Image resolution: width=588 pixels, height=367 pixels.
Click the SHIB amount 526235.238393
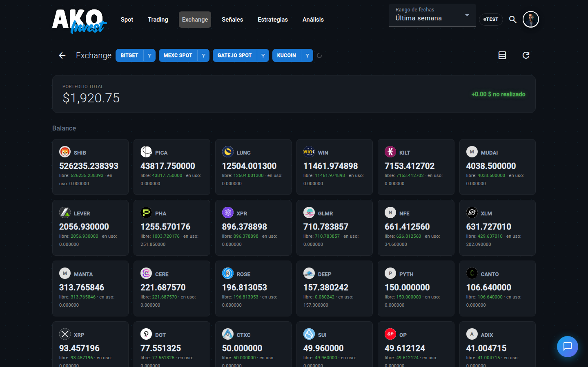click(89, 166)
